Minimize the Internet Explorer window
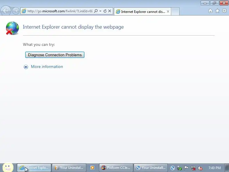The height and width of the screenshot is (172, 229). pyautogui.click(x=205, y=3)
